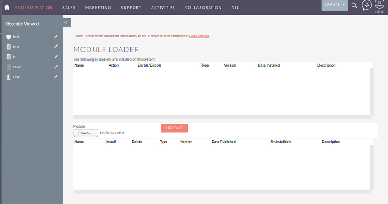Viewport: 388px width, 204px height.
Task: Click Browse to choose a module file
Action: point(85,133)
